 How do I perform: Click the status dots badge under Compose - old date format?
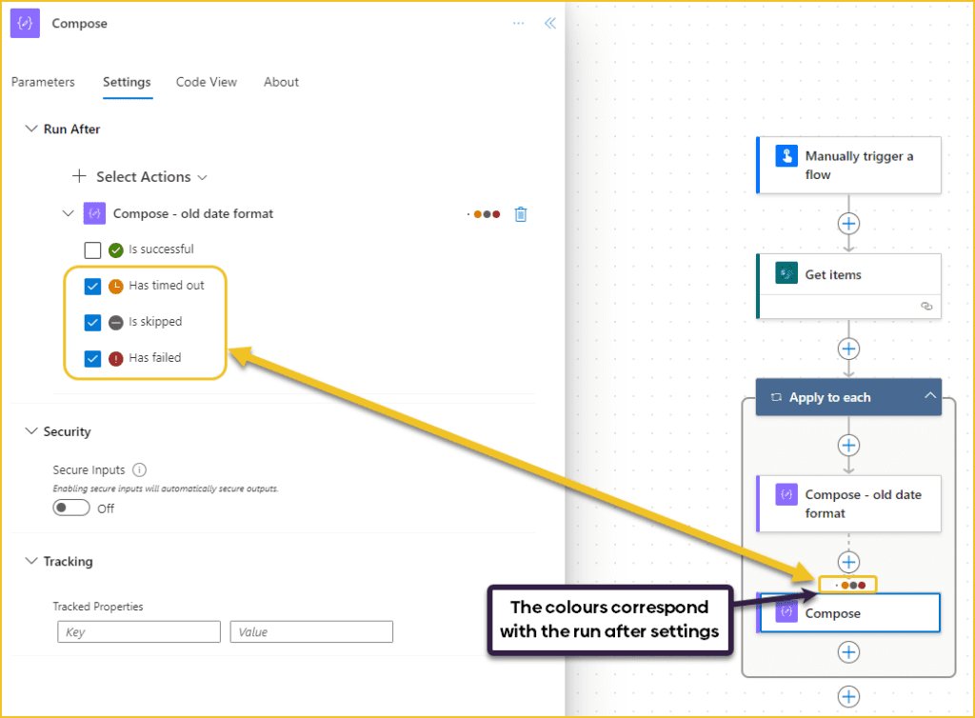pos(847,584)
